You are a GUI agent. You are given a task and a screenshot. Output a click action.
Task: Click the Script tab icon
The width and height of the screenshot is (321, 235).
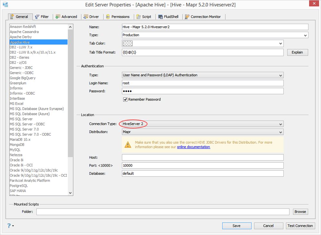point(138,17)
